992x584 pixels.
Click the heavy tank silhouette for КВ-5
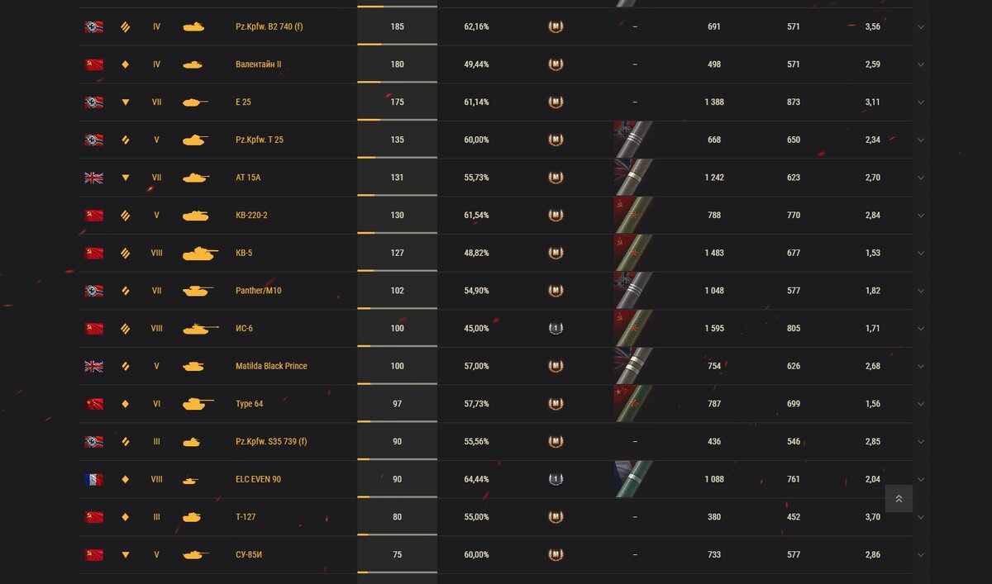point(200,254)
